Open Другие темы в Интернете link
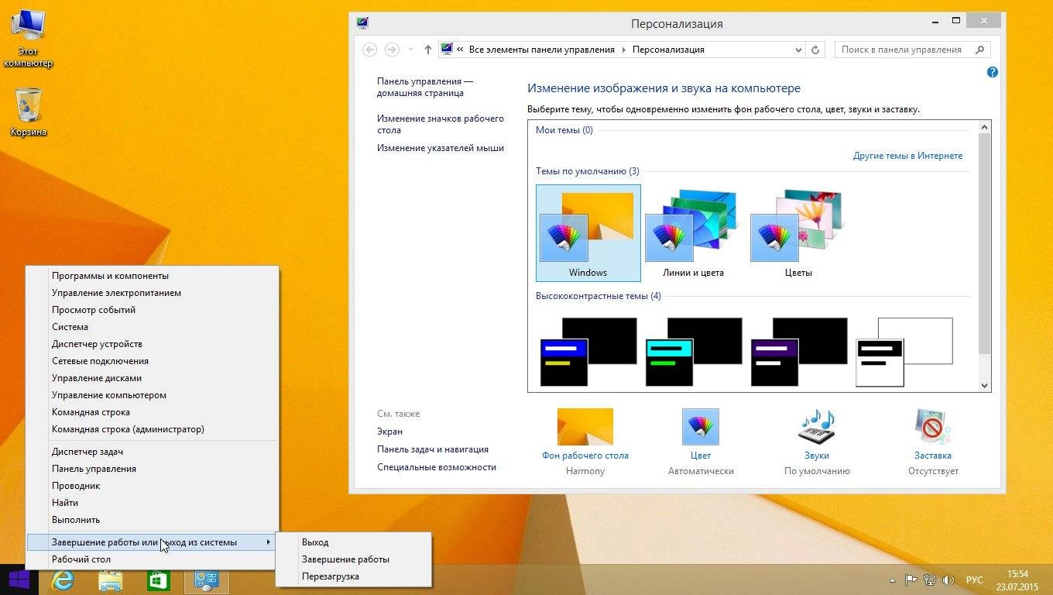1053x595 pixels. click(x=907, y=156)
